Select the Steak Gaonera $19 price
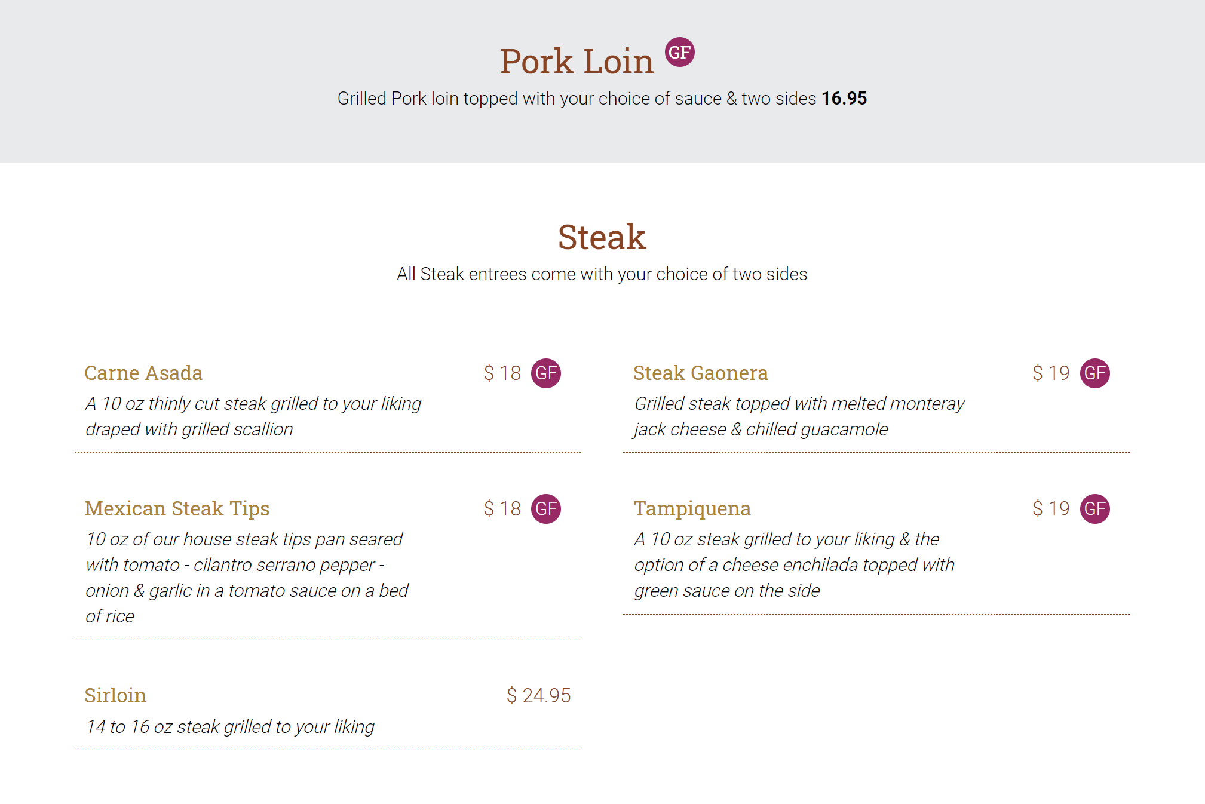This screenshot has width=1205, height=804. pos(1051,373)
